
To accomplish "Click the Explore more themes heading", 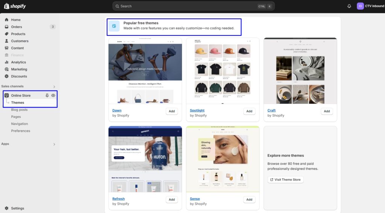I will [286, 155].
